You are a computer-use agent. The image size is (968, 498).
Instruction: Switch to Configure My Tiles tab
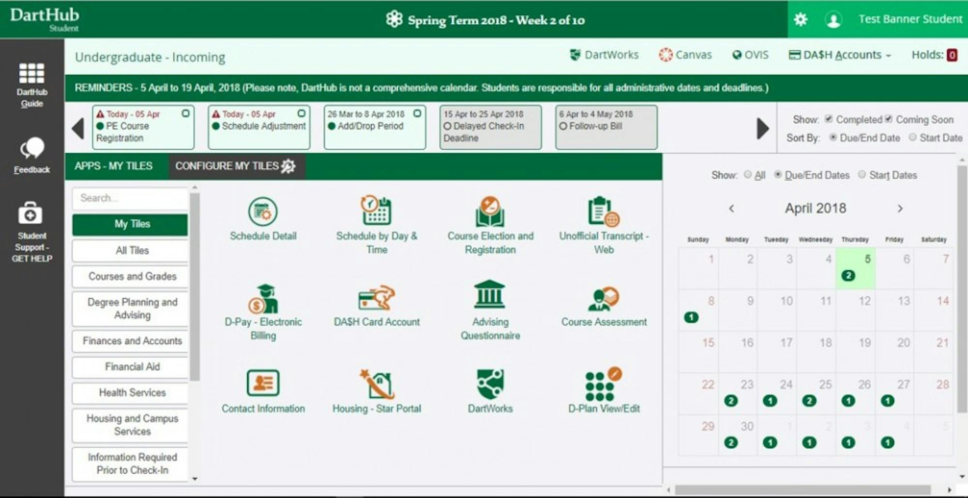pos(235,166)
